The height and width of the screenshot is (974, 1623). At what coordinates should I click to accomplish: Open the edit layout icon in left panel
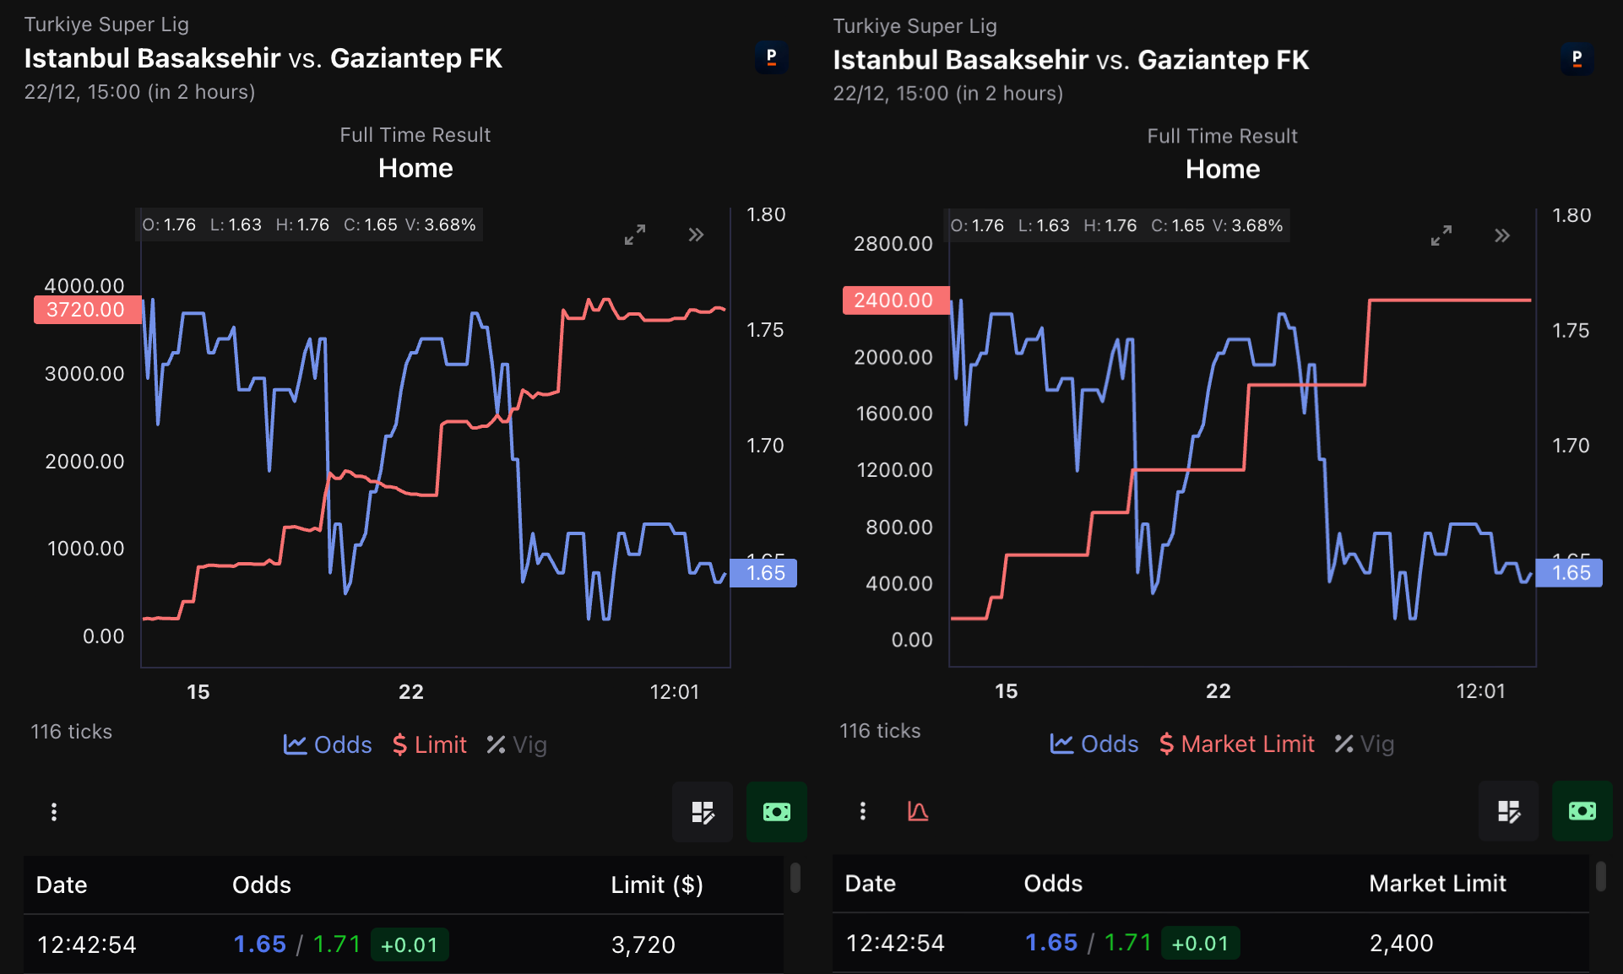click(703, 812)
